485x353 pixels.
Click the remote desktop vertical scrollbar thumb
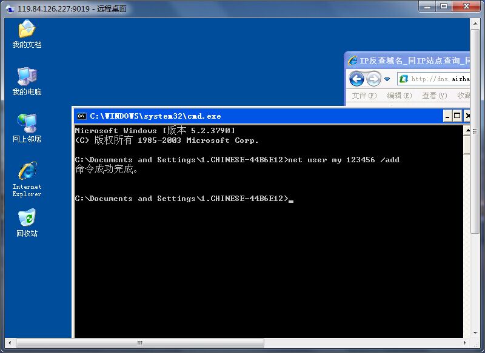coord(475,131)
